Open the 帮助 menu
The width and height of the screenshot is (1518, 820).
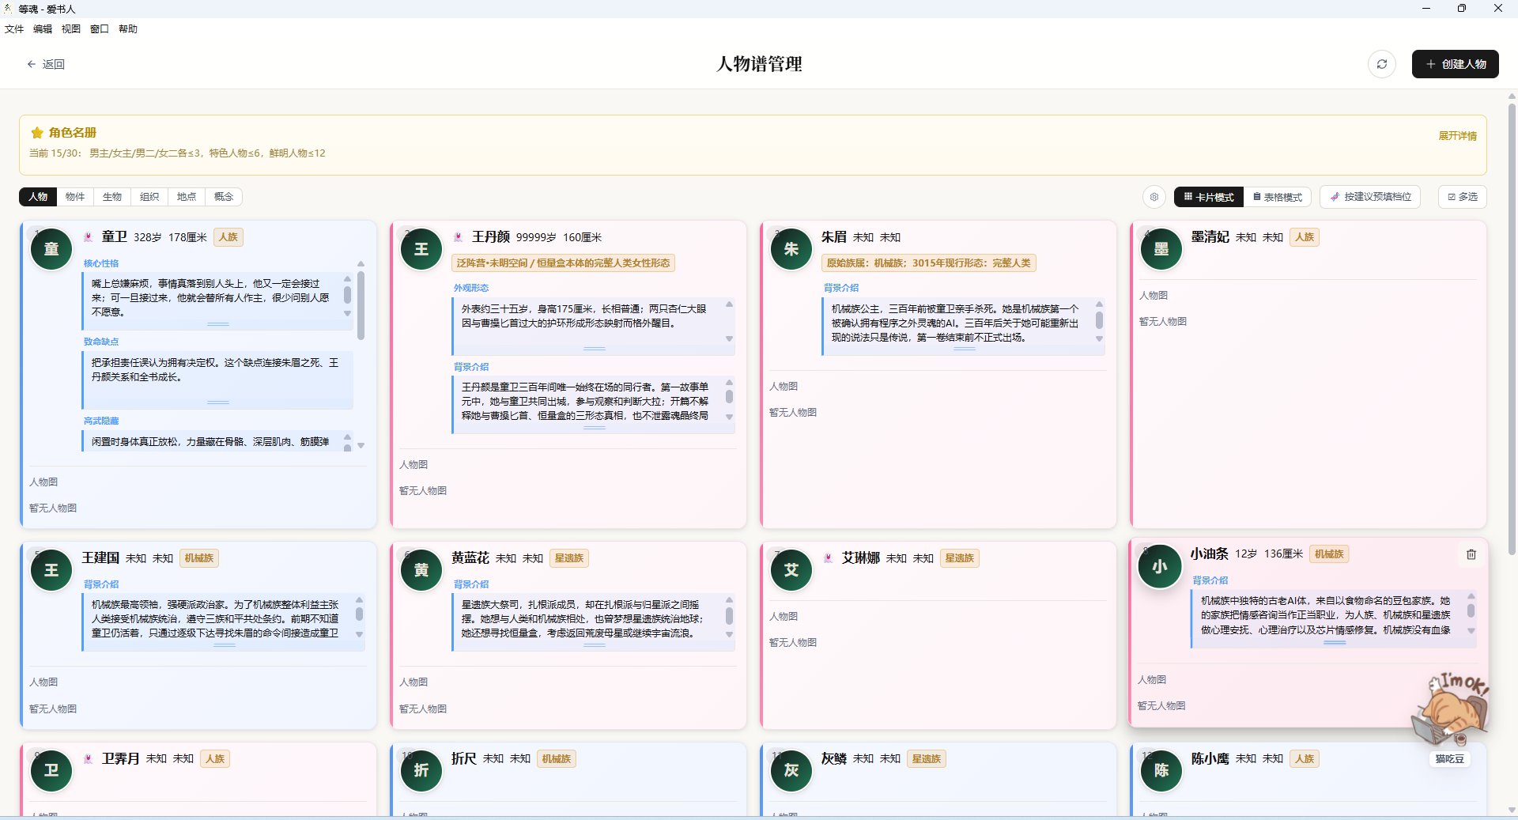(x=128, y=29)
